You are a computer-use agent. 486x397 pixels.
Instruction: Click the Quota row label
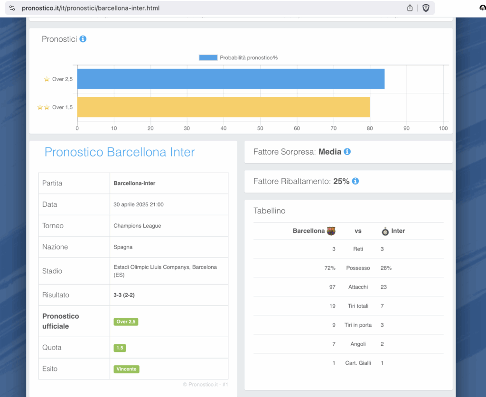tap(52, 348)
